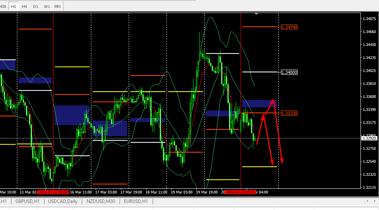Image resolution: width=379 pixels, height=210 pixels.
Task: Click the 16 Mar 11:00 time label
Action: pyautogui.click(x=81, y=192)
